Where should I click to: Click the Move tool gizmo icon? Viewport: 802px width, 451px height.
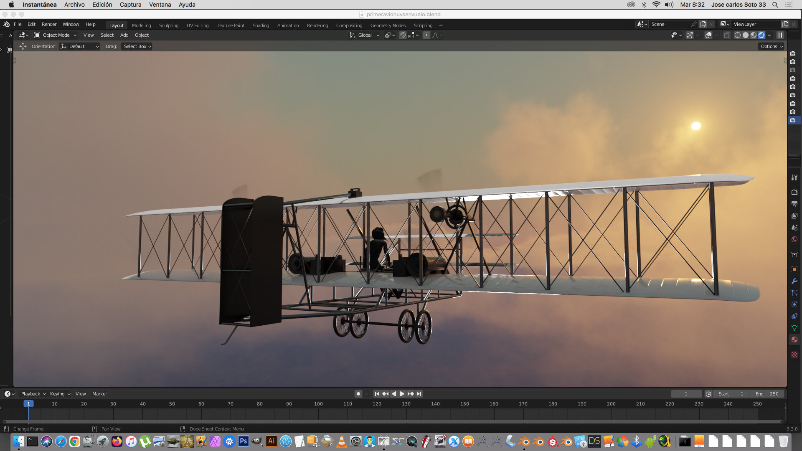click(23, 46)
